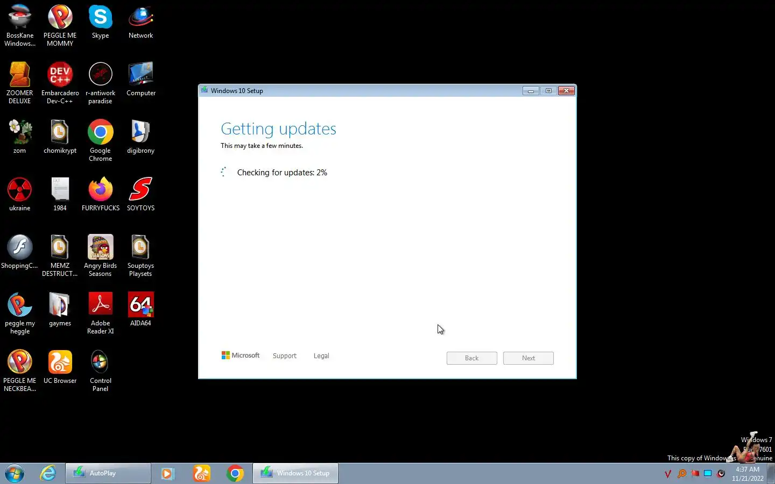The width and height of the screenshot is (775, 484).
Task: Click 'Checking for updates: 2%' progress text
Action: pos(282,173)
